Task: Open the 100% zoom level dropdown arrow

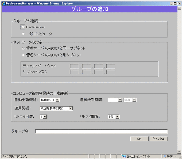Action: click(176, 156)
